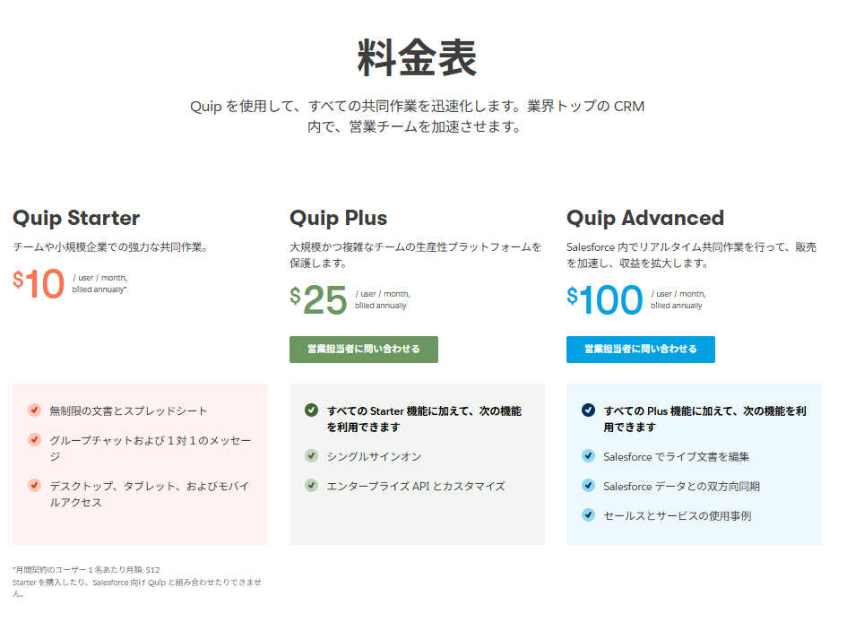Click 営業担当者に問い合わせる in the Quip Advanced column

click(640, 349)
